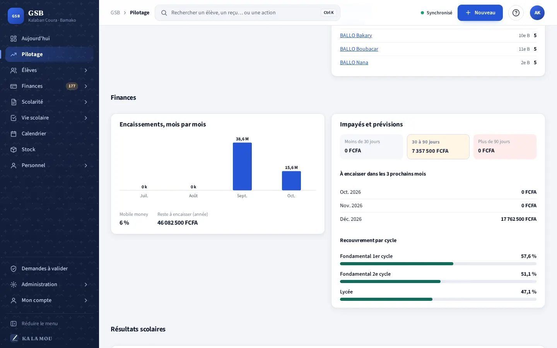Click the Stock box icon
557x348 pixels.
(14, 150)
